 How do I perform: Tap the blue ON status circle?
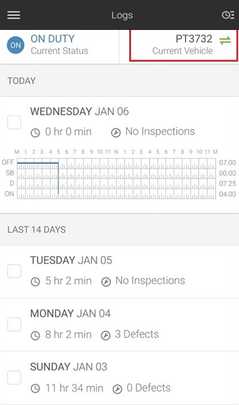16,45
